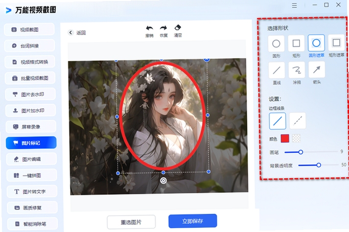
Task: Select the 圆形遮罩 circle mask shape
Action: point(316,43)
